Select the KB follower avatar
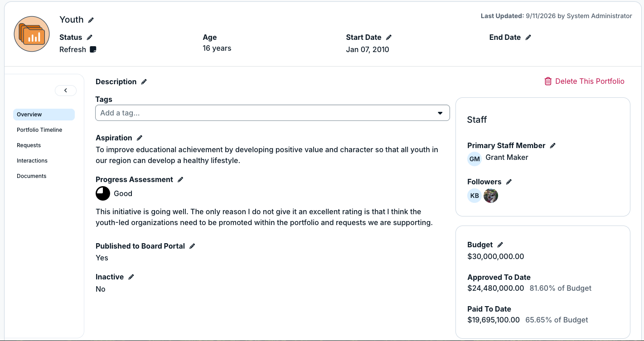 click(475, 196)
